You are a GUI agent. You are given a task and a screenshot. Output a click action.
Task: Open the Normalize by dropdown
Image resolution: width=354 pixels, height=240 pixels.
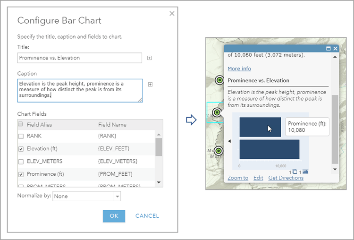tap(117, 196)
